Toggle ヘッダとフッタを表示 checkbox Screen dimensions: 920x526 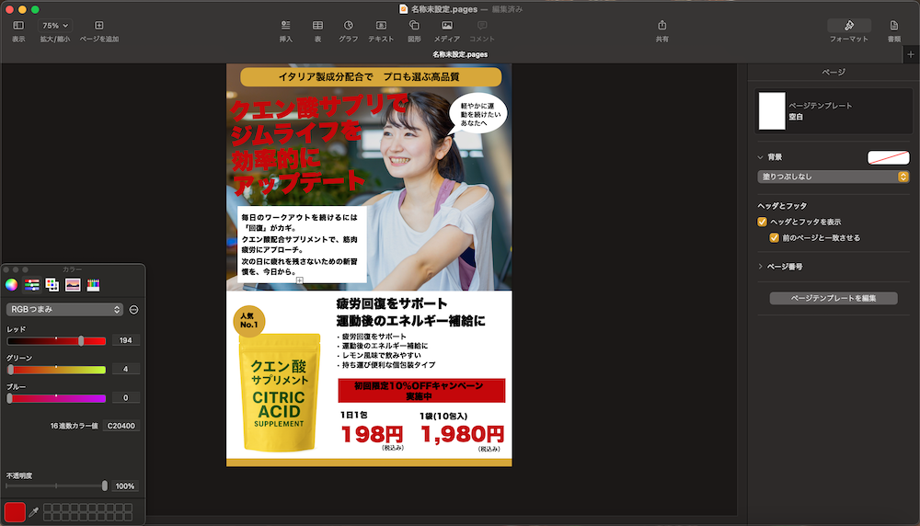[x=762, y=222]
